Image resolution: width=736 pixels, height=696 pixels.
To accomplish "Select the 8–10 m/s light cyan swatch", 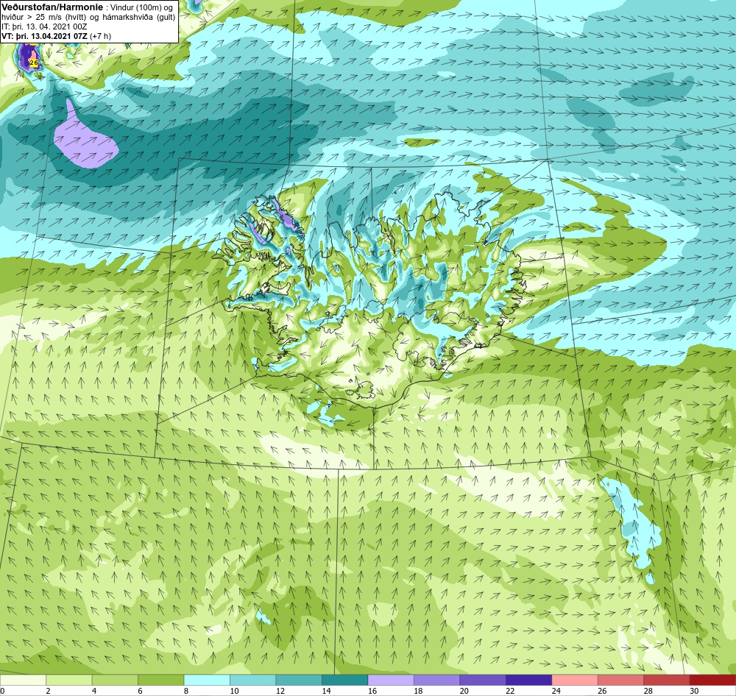I will click(x=207, y=680).
